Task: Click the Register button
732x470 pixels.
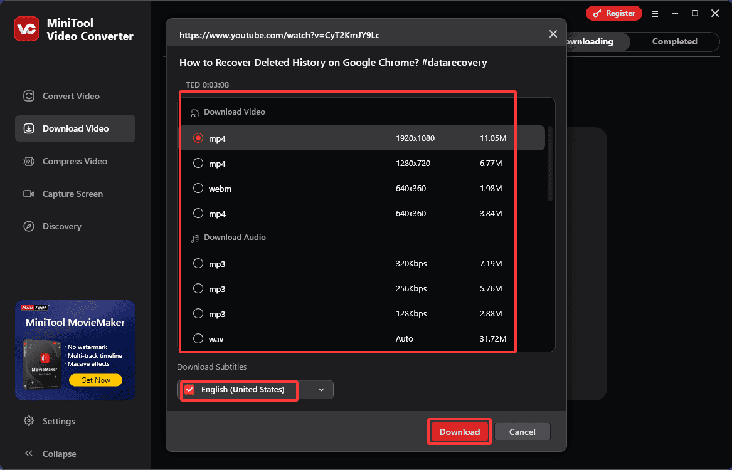Action: coord(614,13)
